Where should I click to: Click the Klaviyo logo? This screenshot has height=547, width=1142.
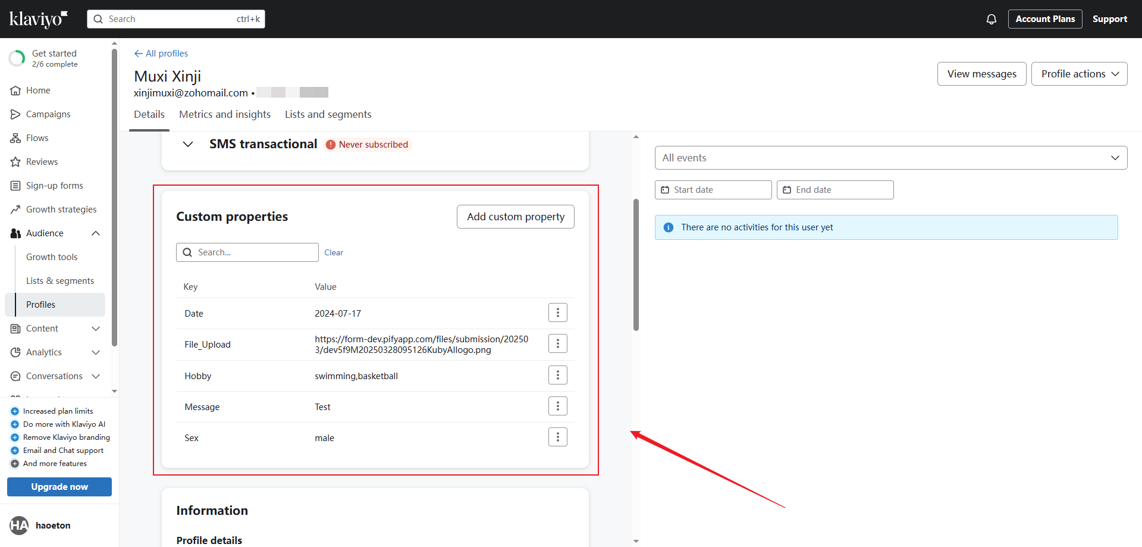pos(39,19)
